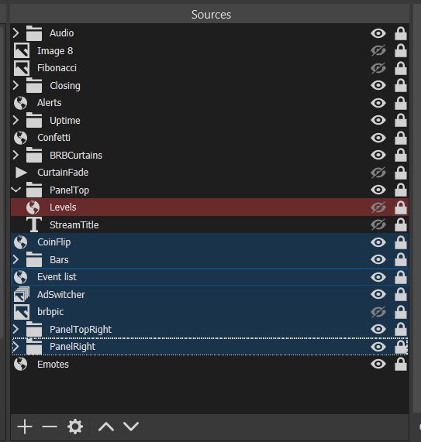Expand the BRBCurtains group
The height and width of the screenshot is (442, 421).
pyautogui.click(x=16, y=155)
